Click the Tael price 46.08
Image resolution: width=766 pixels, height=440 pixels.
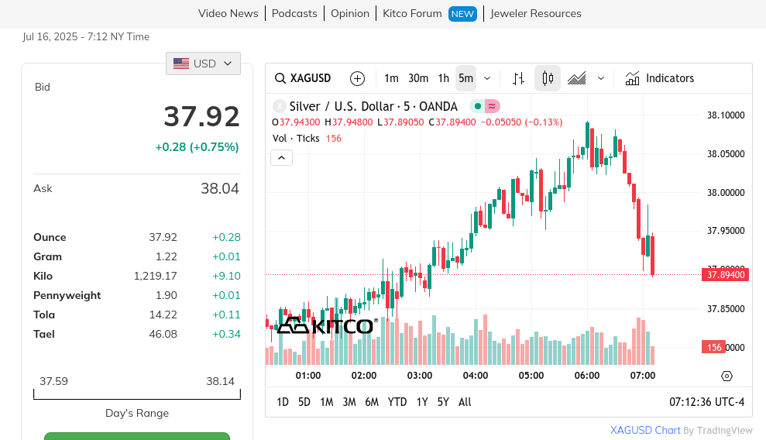click(x=163, y=334)
